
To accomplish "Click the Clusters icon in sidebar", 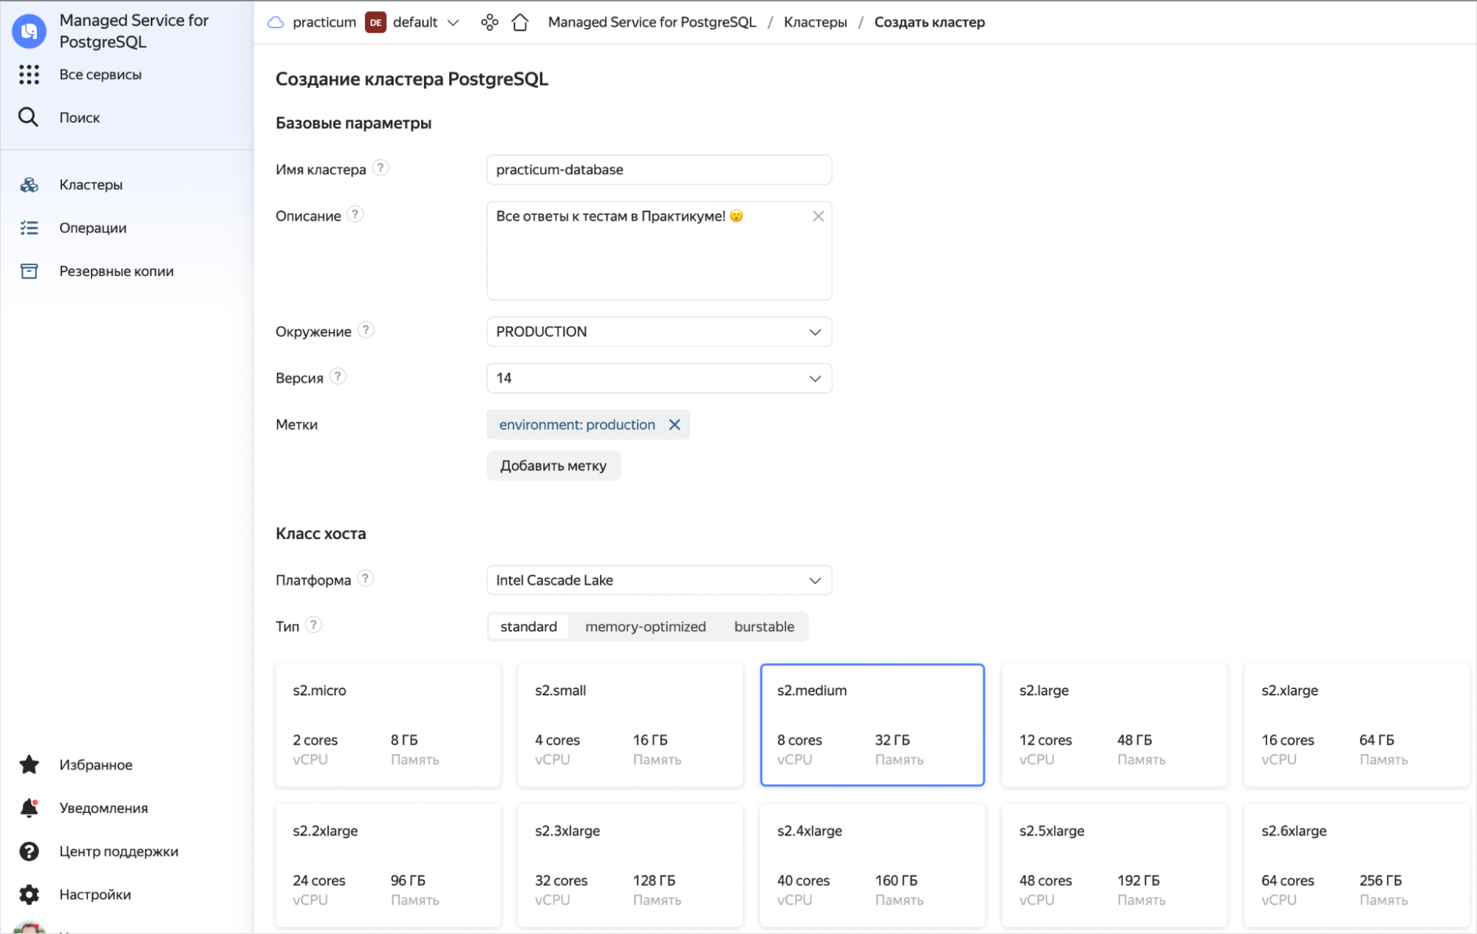I will tap(29, 185).
